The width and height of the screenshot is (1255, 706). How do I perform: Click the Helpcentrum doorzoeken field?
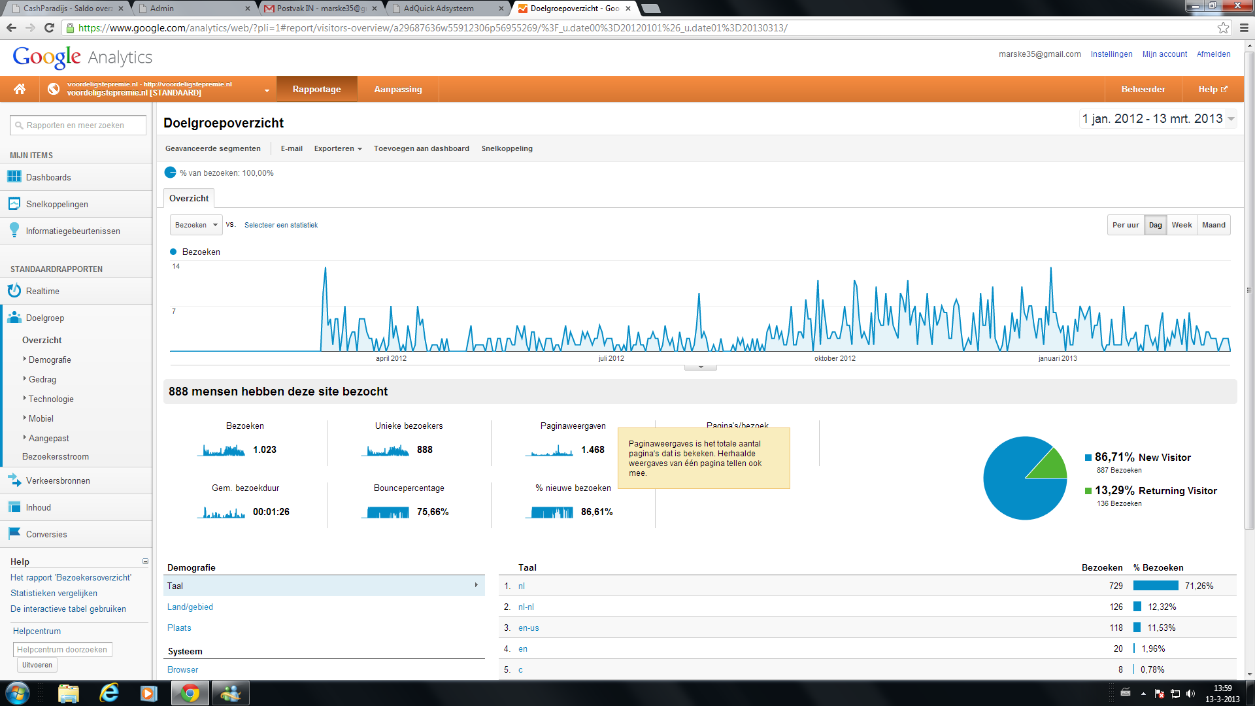click(62, 649)
